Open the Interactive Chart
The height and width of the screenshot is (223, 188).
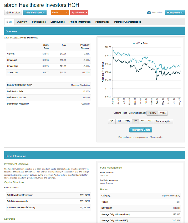141,130
